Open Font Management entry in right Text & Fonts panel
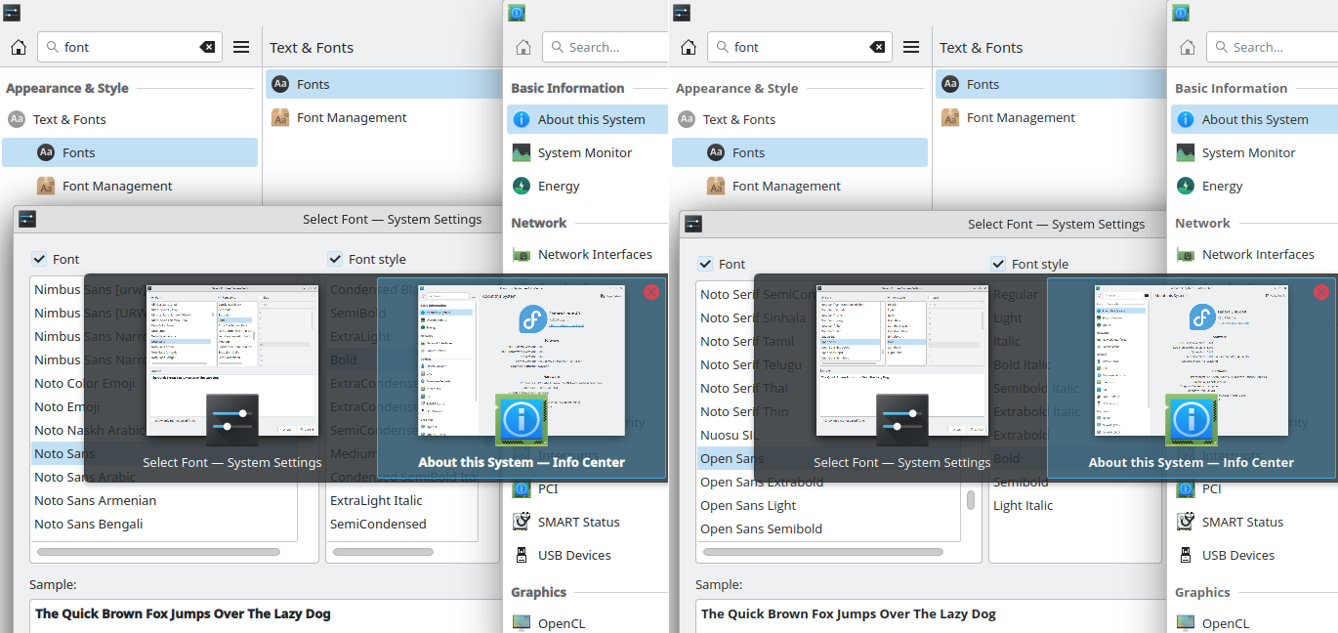Viewport: 1338px width, 633px height. [1051, 117]
